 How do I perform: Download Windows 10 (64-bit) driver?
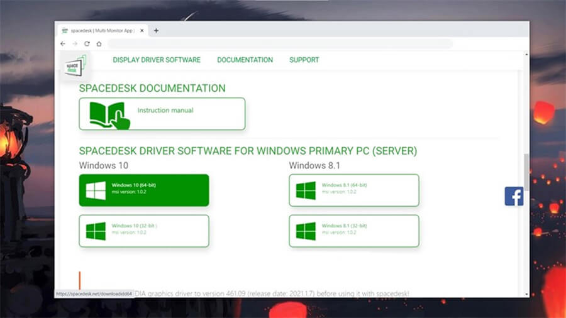point(143,190)
